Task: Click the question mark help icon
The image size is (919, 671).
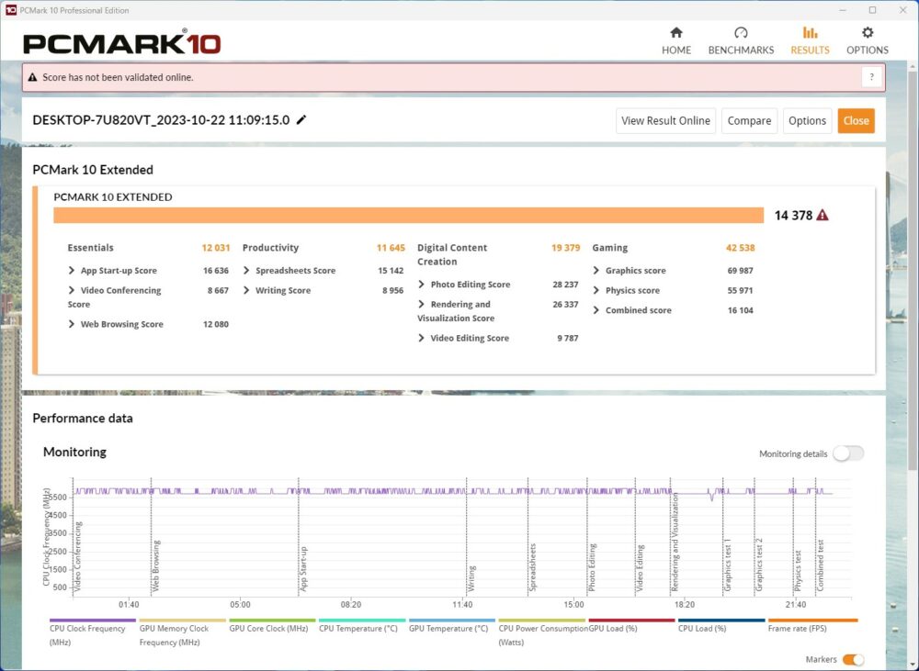Action: tap(871, 78)
